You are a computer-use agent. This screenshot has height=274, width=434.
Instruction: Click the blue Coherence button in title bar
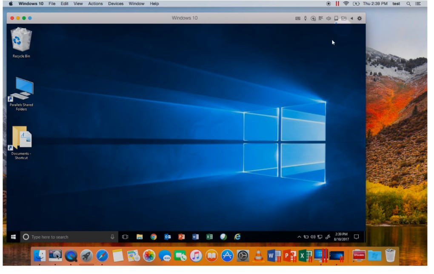30,18
